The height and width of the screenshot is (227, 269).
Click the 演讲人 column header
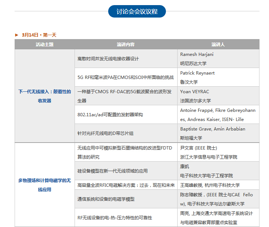click(x=218, y=44)
